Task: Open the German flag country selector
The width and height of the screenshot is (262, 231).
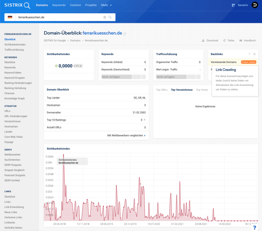Action: tap(10, 17)
